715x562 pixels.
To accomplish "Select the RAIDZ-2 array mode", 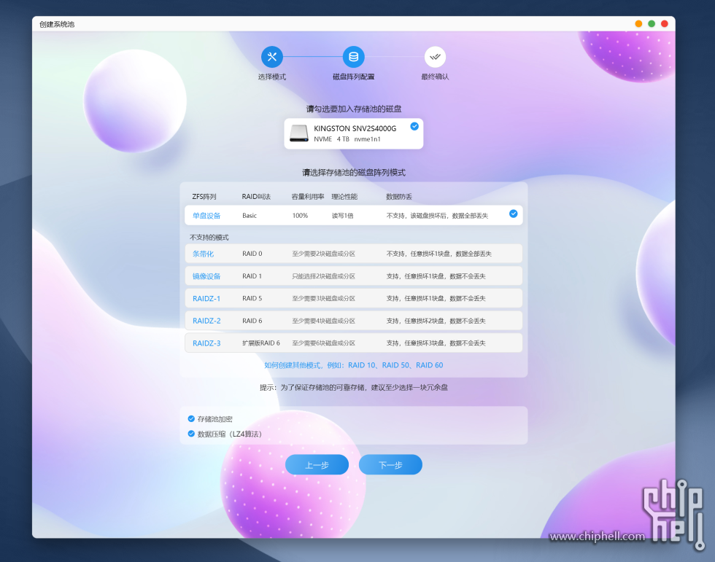I will pos(353,321).
